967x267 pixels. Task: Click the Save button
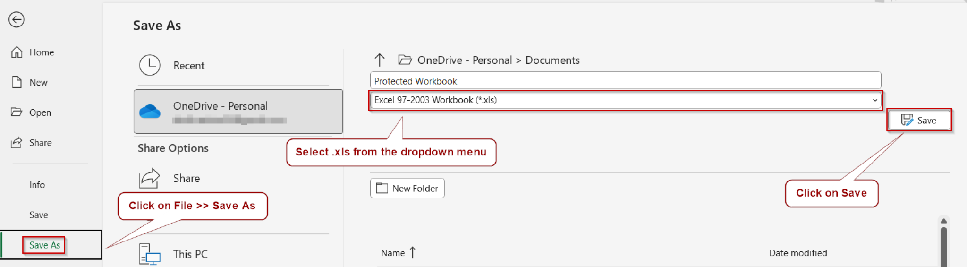point(918,121)
